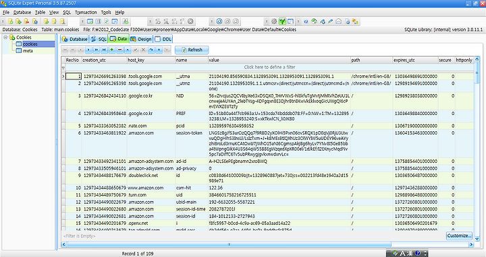Click the picture icon with green plus

pos(126,22)
